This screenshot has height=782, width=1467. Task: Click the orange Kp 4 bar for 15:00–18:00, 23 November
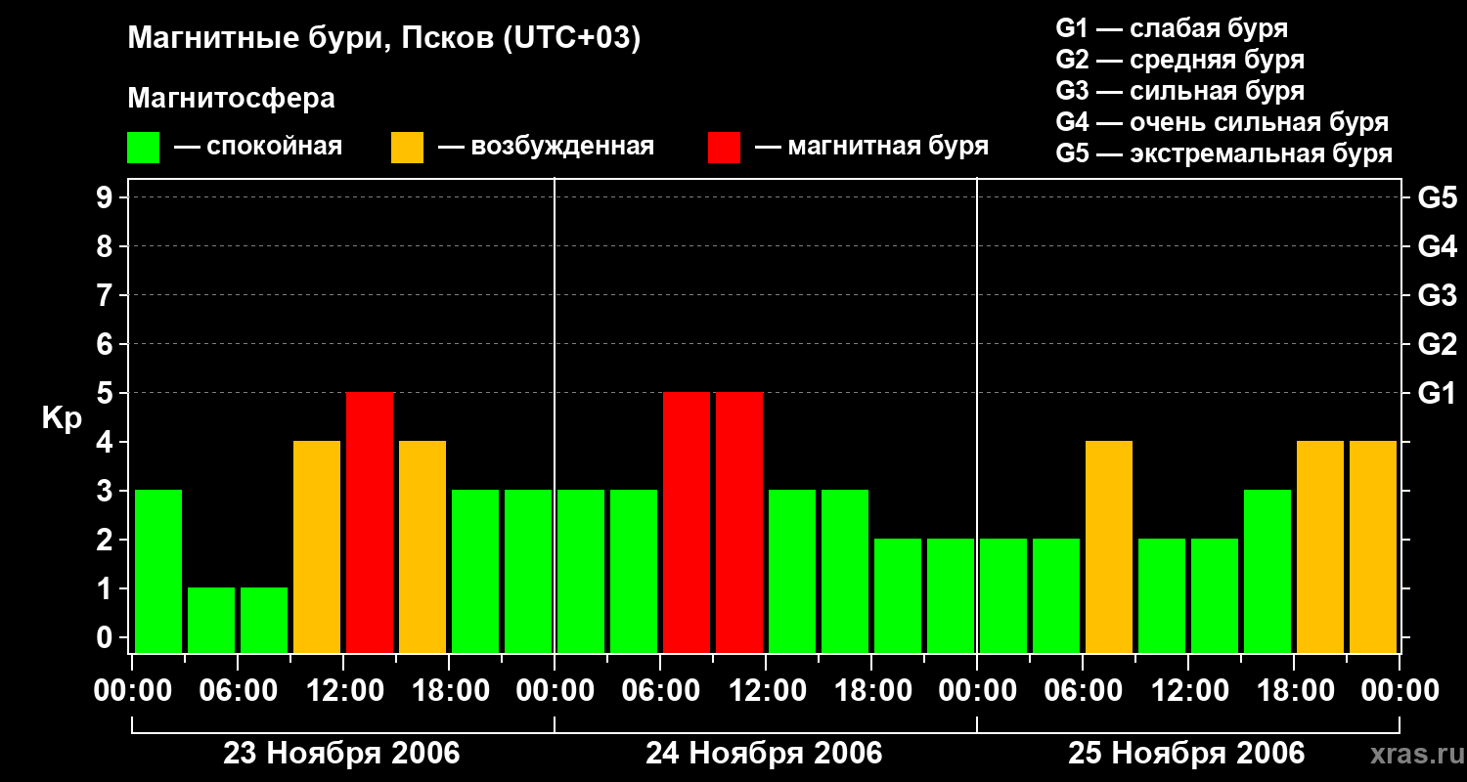(x=422, y=546)
